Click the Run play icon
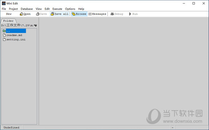The height and width of the screenshot is (130, 209). click(x=130, y=14)
